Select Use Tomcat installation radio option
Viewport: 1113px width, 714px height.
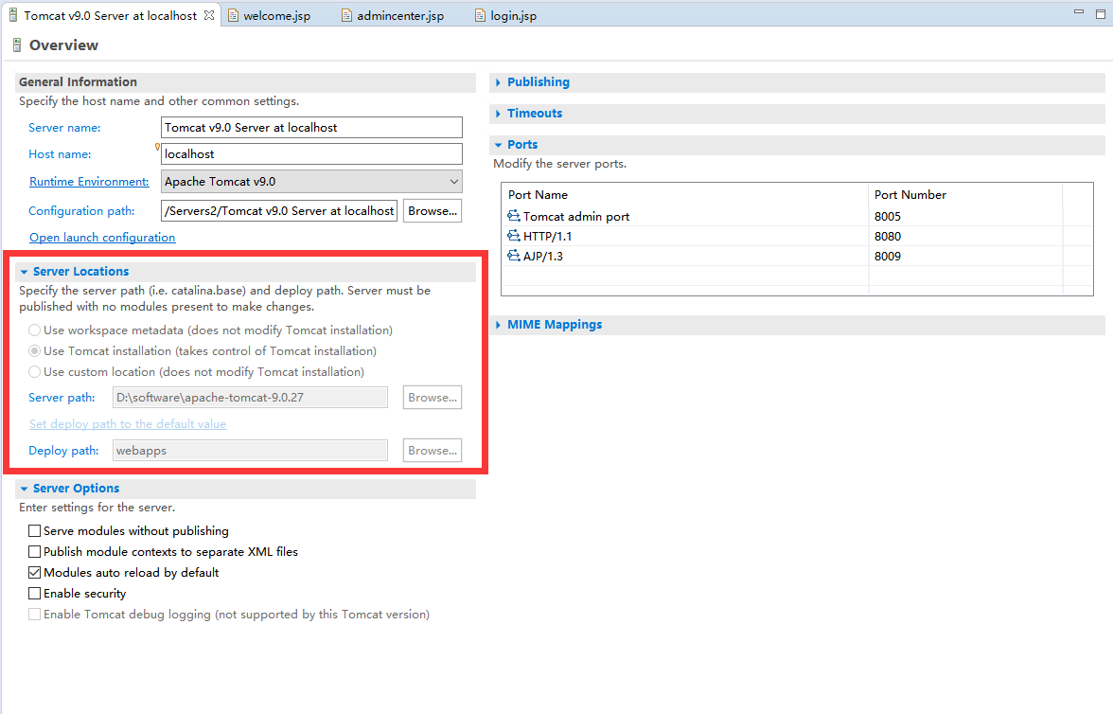(x=34, y=351)
